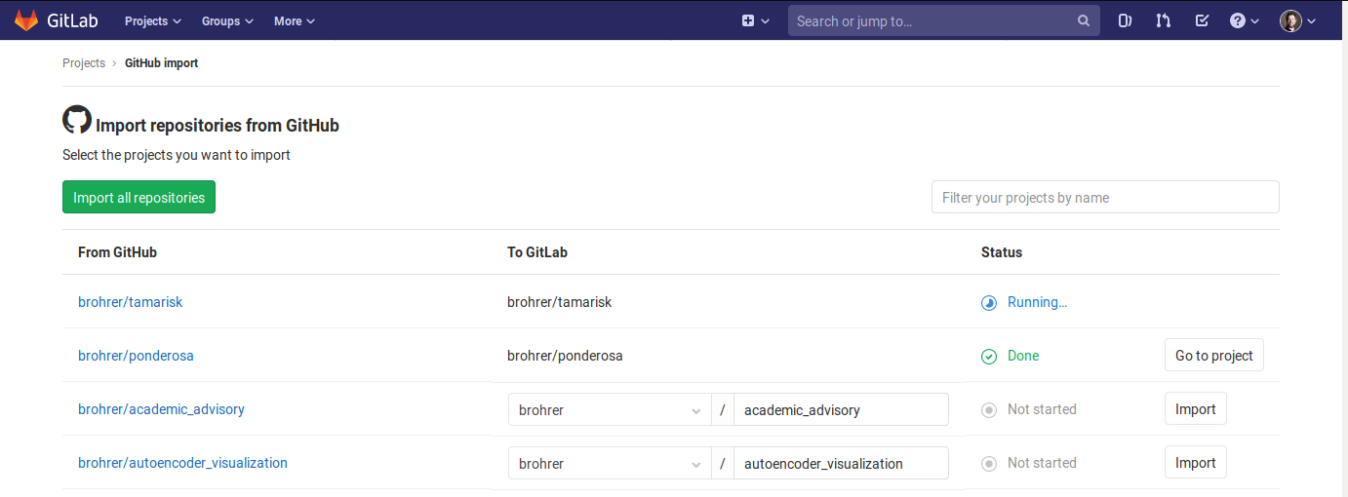This screenshot has height=497, width=1348.
Task: Click the GitHub import breadcrumb
Action: (x=161, y=63)
